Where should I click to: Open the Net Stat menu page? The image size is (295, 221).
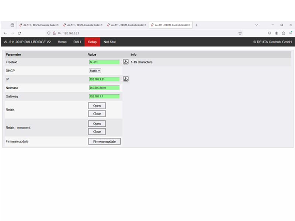pos(110,42)
